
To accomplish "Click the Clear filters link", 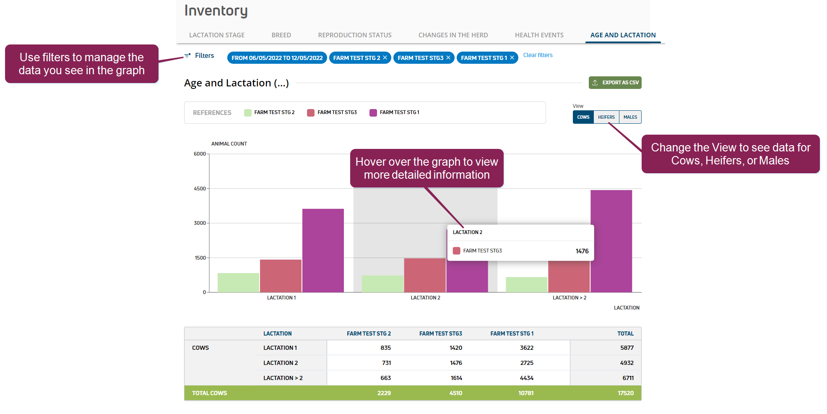I will (538, 55).
